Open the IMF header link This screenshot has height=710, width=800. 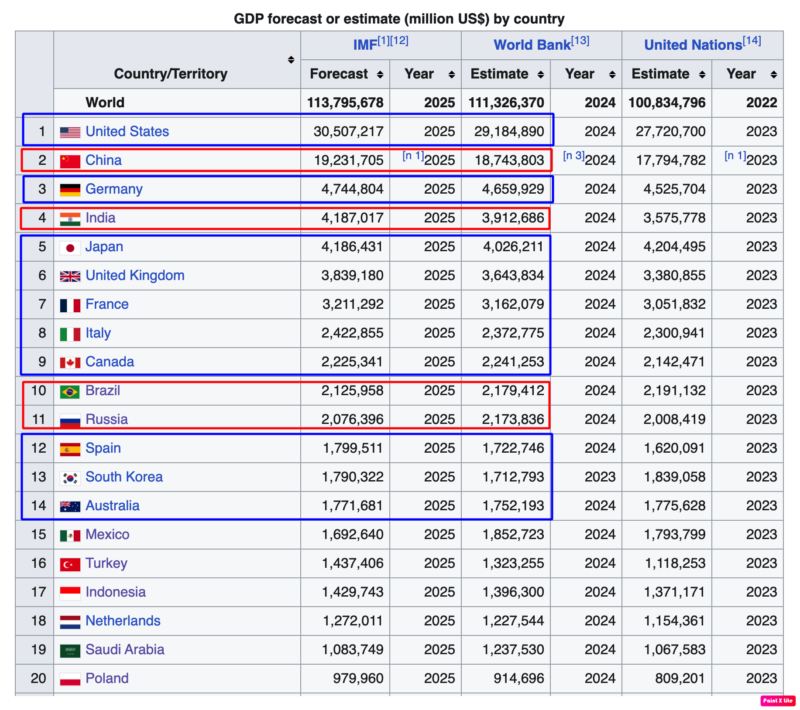pyautogui.click(x=365, y=45)
